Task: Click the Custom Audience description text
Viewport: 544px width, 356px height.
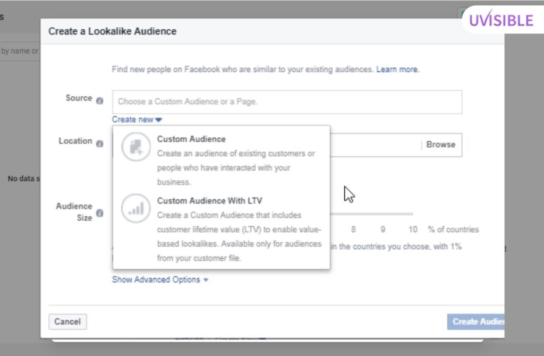Action: click(x=236, y=167)
